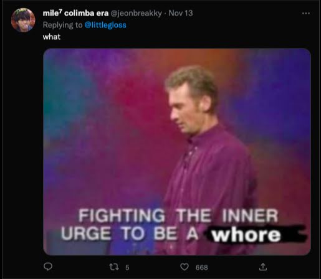Screen dimensions: 321x279
Task: Open the @littlegloss profile link
Action: coord(105,25)
